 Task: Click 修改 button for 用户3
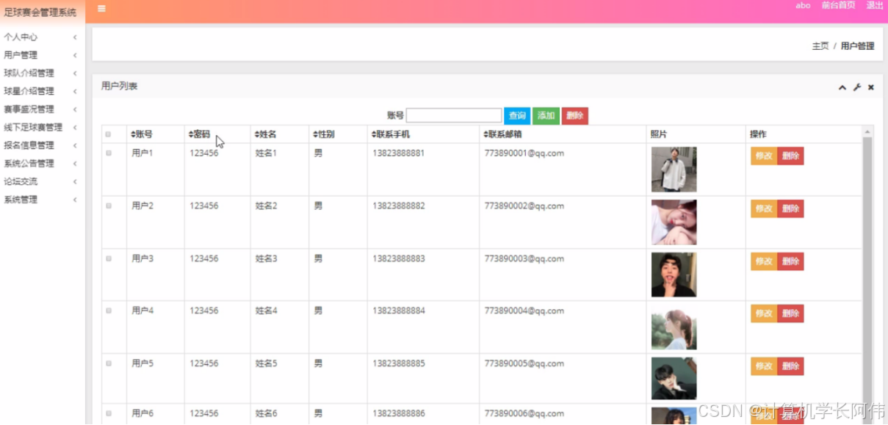pos(764,261)
